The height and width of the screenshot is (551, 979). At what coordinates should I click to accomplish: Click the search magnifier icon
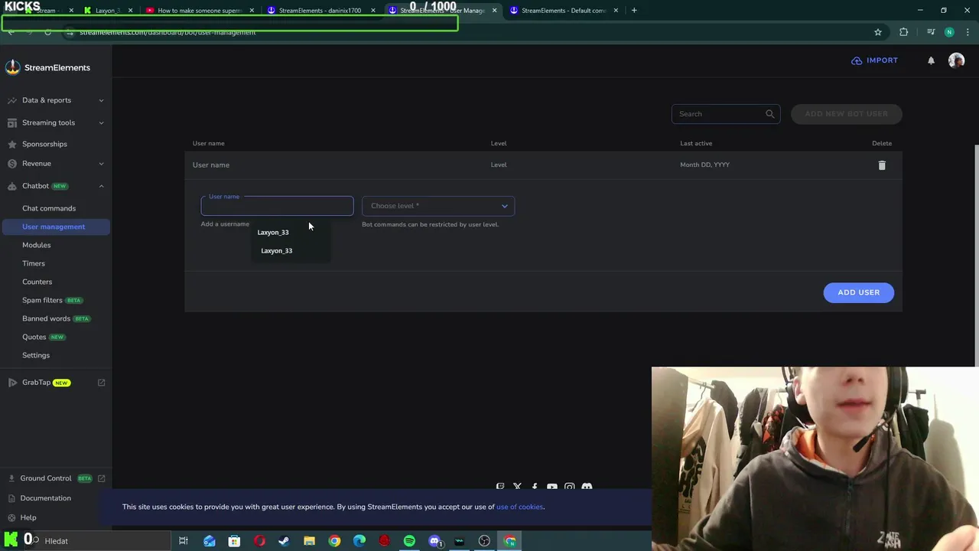[770, 114]
